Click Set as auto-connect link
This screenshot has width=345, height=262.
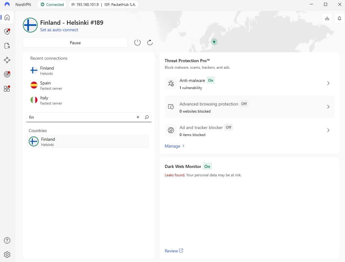tap(59, 30)
